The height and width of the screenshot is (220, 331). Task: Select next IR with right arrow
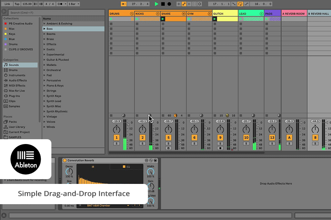(x=140, y=205)
